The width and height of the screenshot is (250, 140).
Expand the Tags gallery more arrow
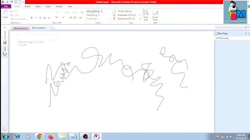(140, 19)
